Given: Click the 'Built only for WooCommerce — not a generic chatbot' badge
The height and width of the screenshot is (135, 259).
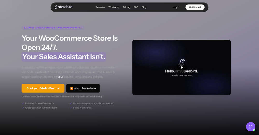Looking at the screenshot, I should coord(53,28).
